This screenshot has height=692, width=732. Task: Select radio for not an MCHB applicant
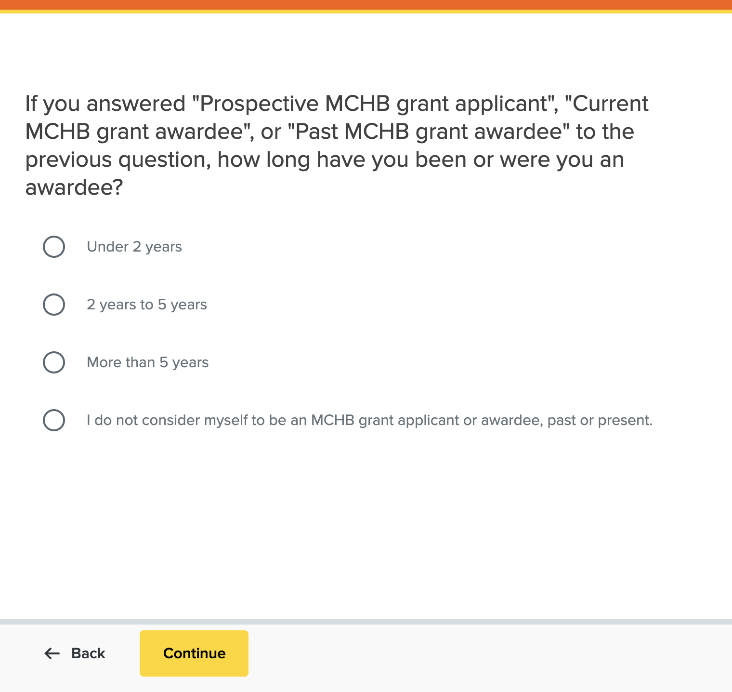[54, 420]
